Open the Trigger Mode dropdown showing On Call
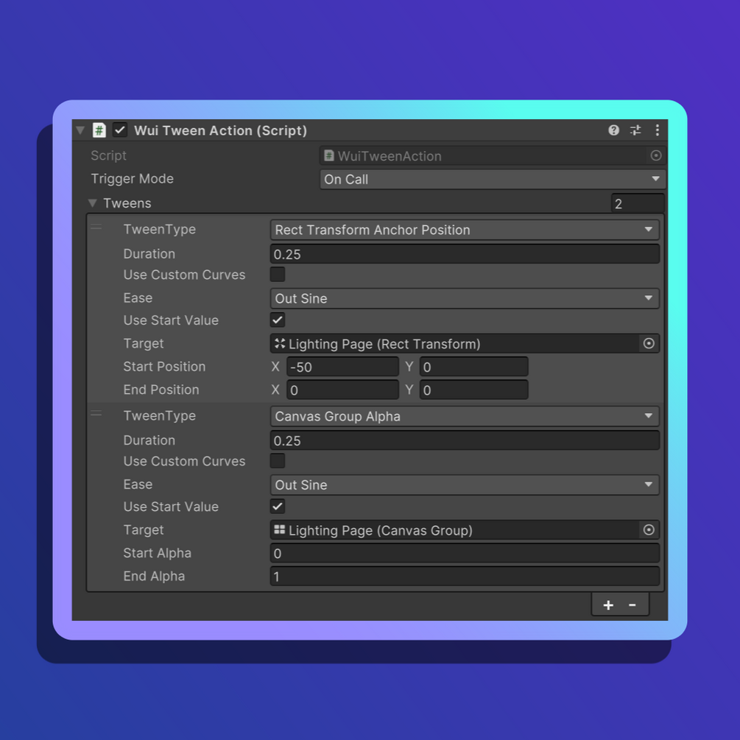 [x=493, y=180]
